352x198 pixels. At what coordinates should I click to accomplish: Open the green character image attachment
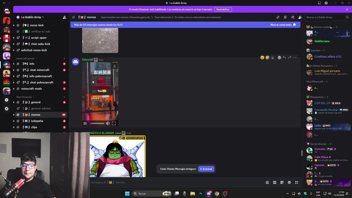pos(118,156)
